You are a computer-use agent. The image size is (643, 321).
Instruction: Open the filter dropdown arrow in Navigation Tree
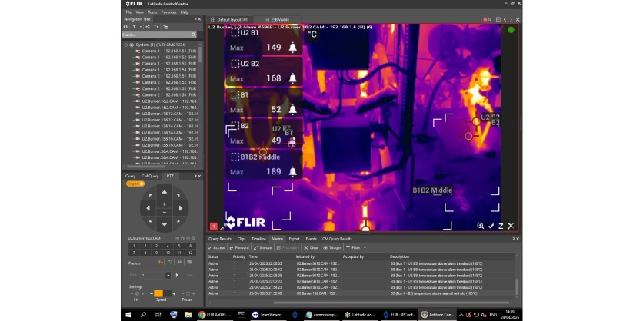[x=140, y=27]
